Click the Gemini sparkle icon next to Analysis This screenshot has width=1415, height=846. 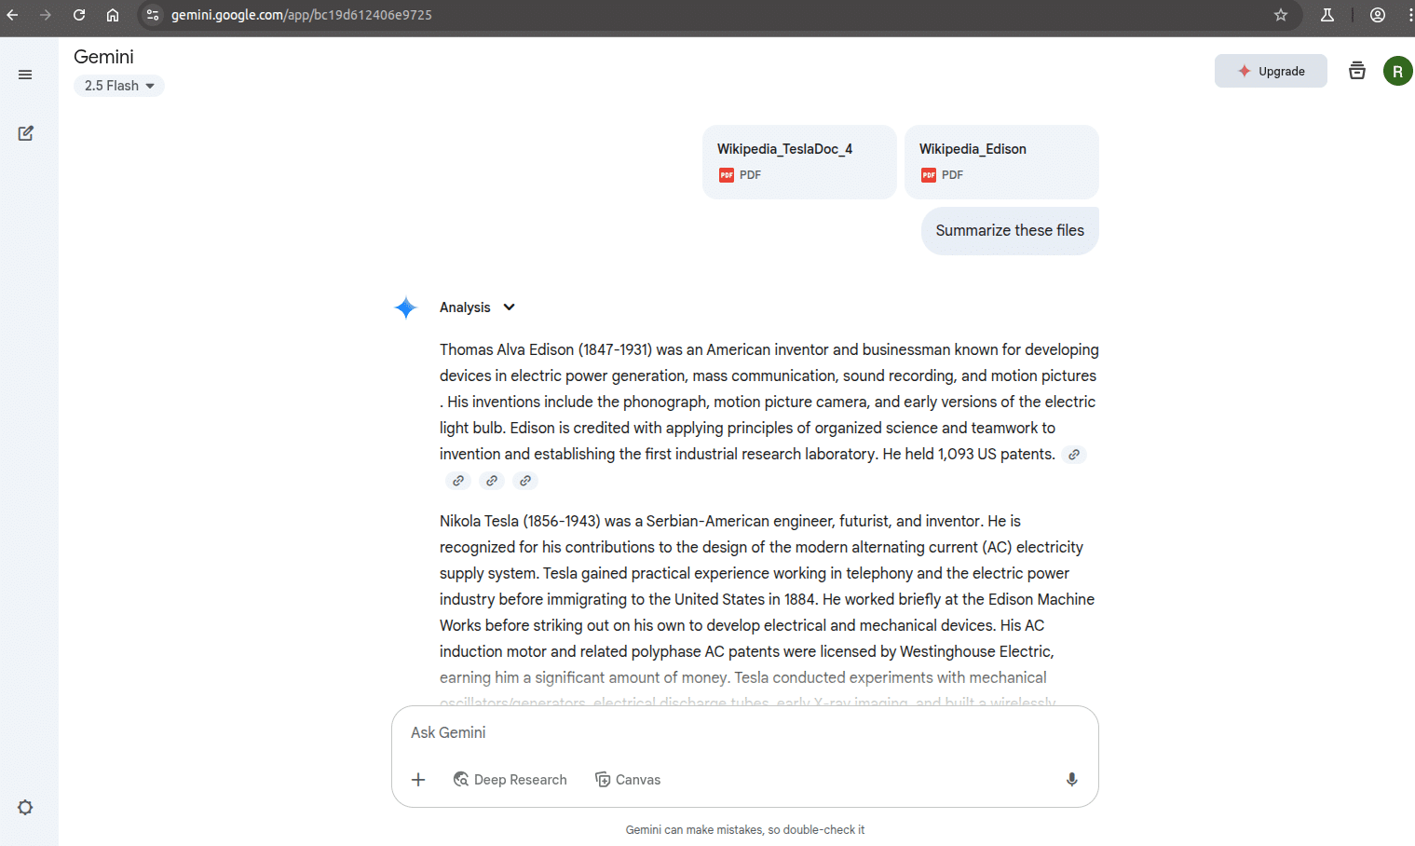pyautogui.click(x=406, y=307)
